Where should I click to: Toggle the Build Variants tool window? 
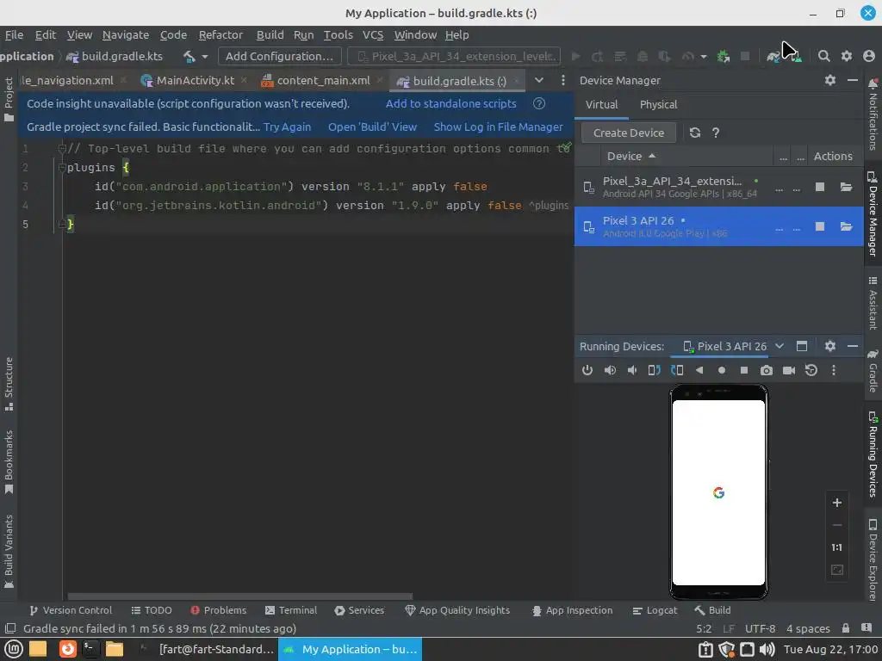[x=9, y=552]
